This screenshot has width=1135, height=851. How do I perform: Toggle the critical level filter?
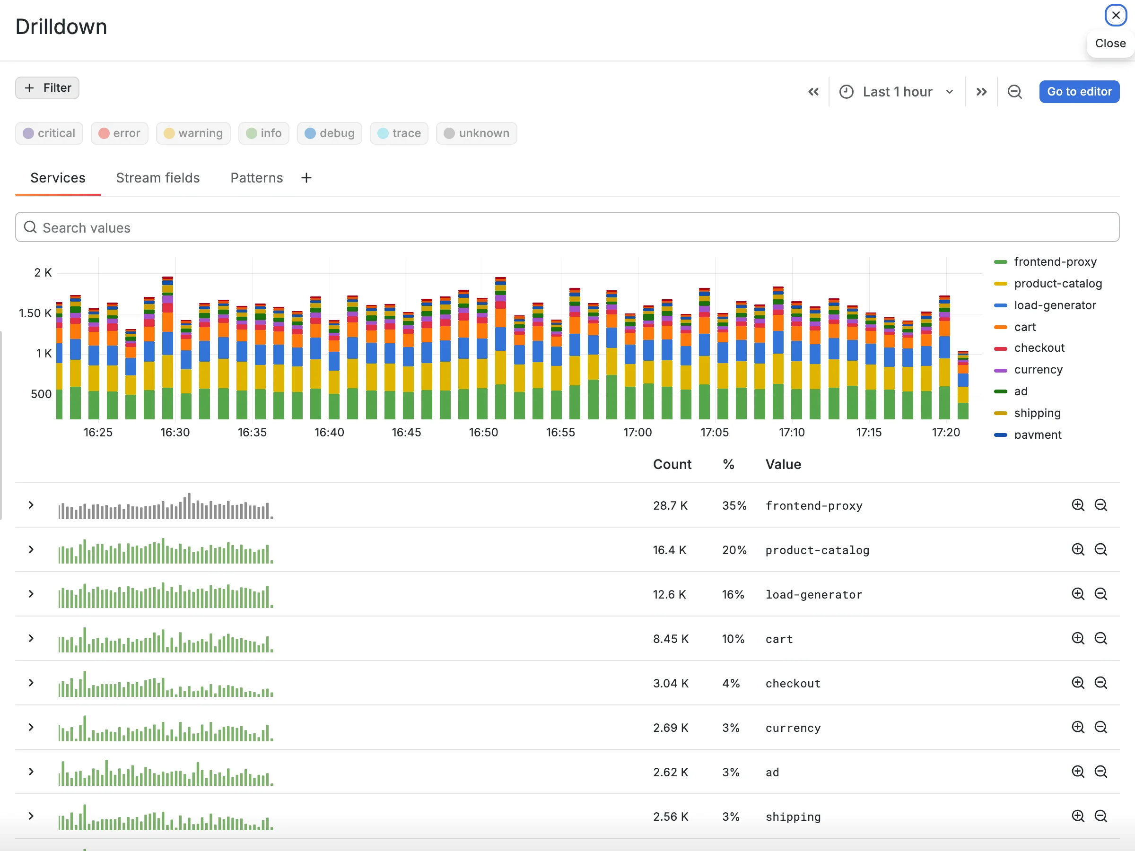(x=49, y=133)
